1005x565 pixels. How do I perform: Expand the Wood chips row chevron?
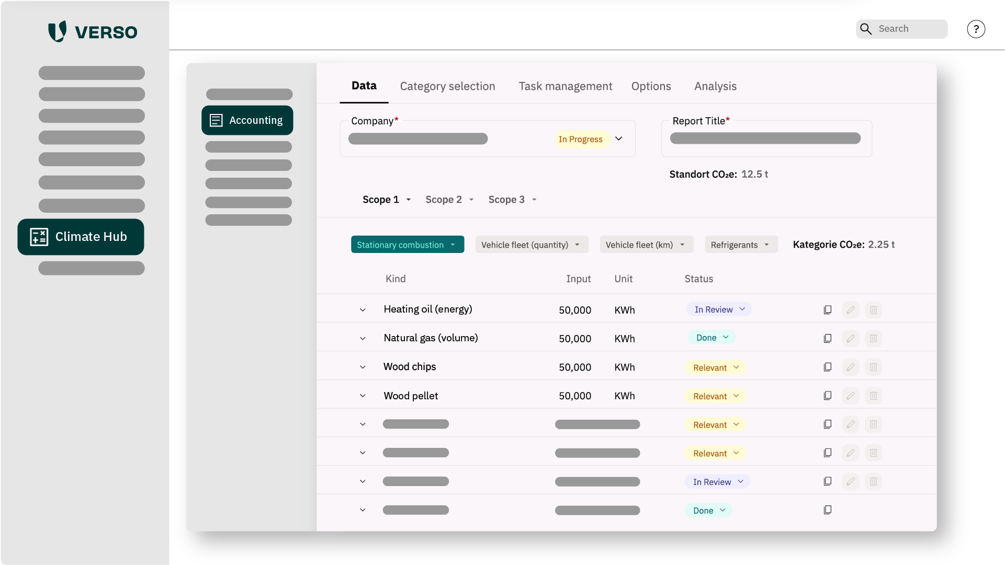(363, 367)
